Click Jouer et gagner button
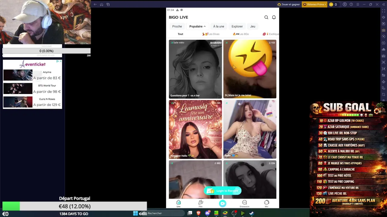Viewport: 387px width, 217px height. 289,4
